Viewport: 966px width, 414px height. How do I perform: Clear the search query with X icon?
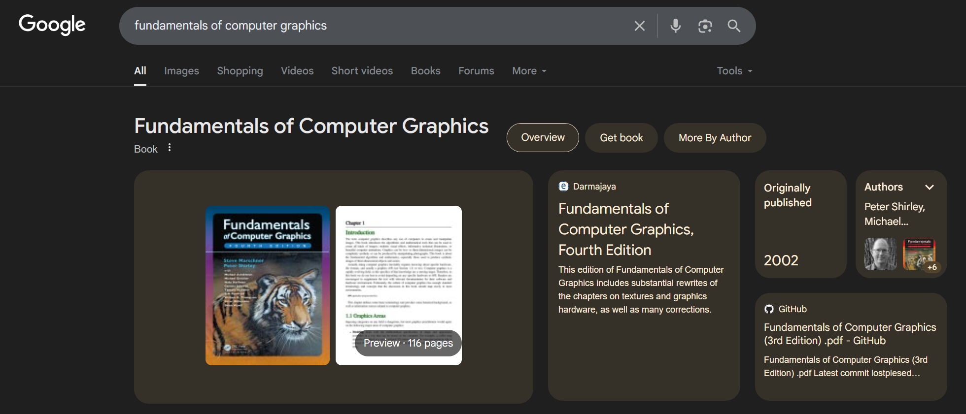639,26
